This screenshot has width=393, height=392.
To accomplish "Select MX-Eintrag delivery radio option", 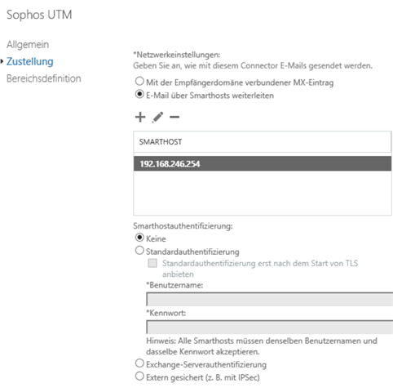I will click(x=139, y=81).
